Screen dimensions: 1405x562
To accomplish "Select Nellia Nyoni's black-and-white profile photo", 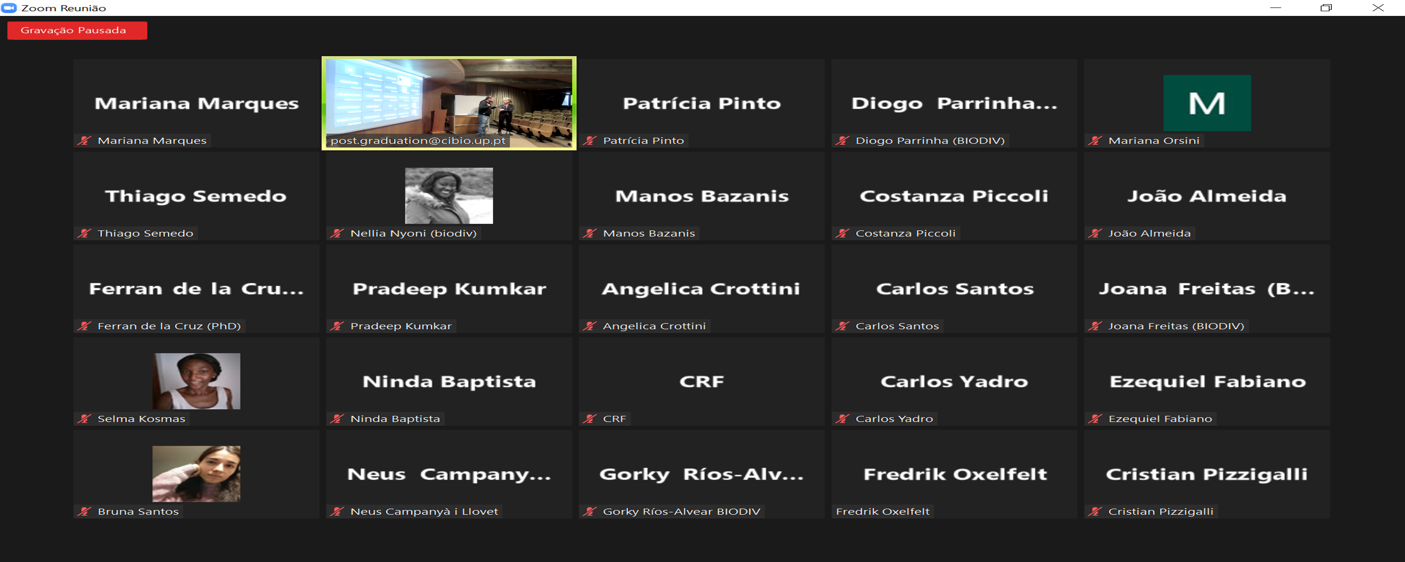I will [449, 196].
